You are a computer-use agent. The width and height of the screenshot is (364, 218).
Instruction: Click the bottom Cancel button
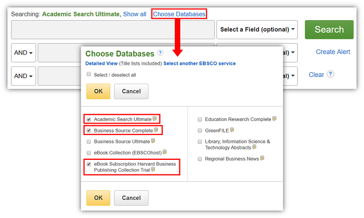coord(131,198)
